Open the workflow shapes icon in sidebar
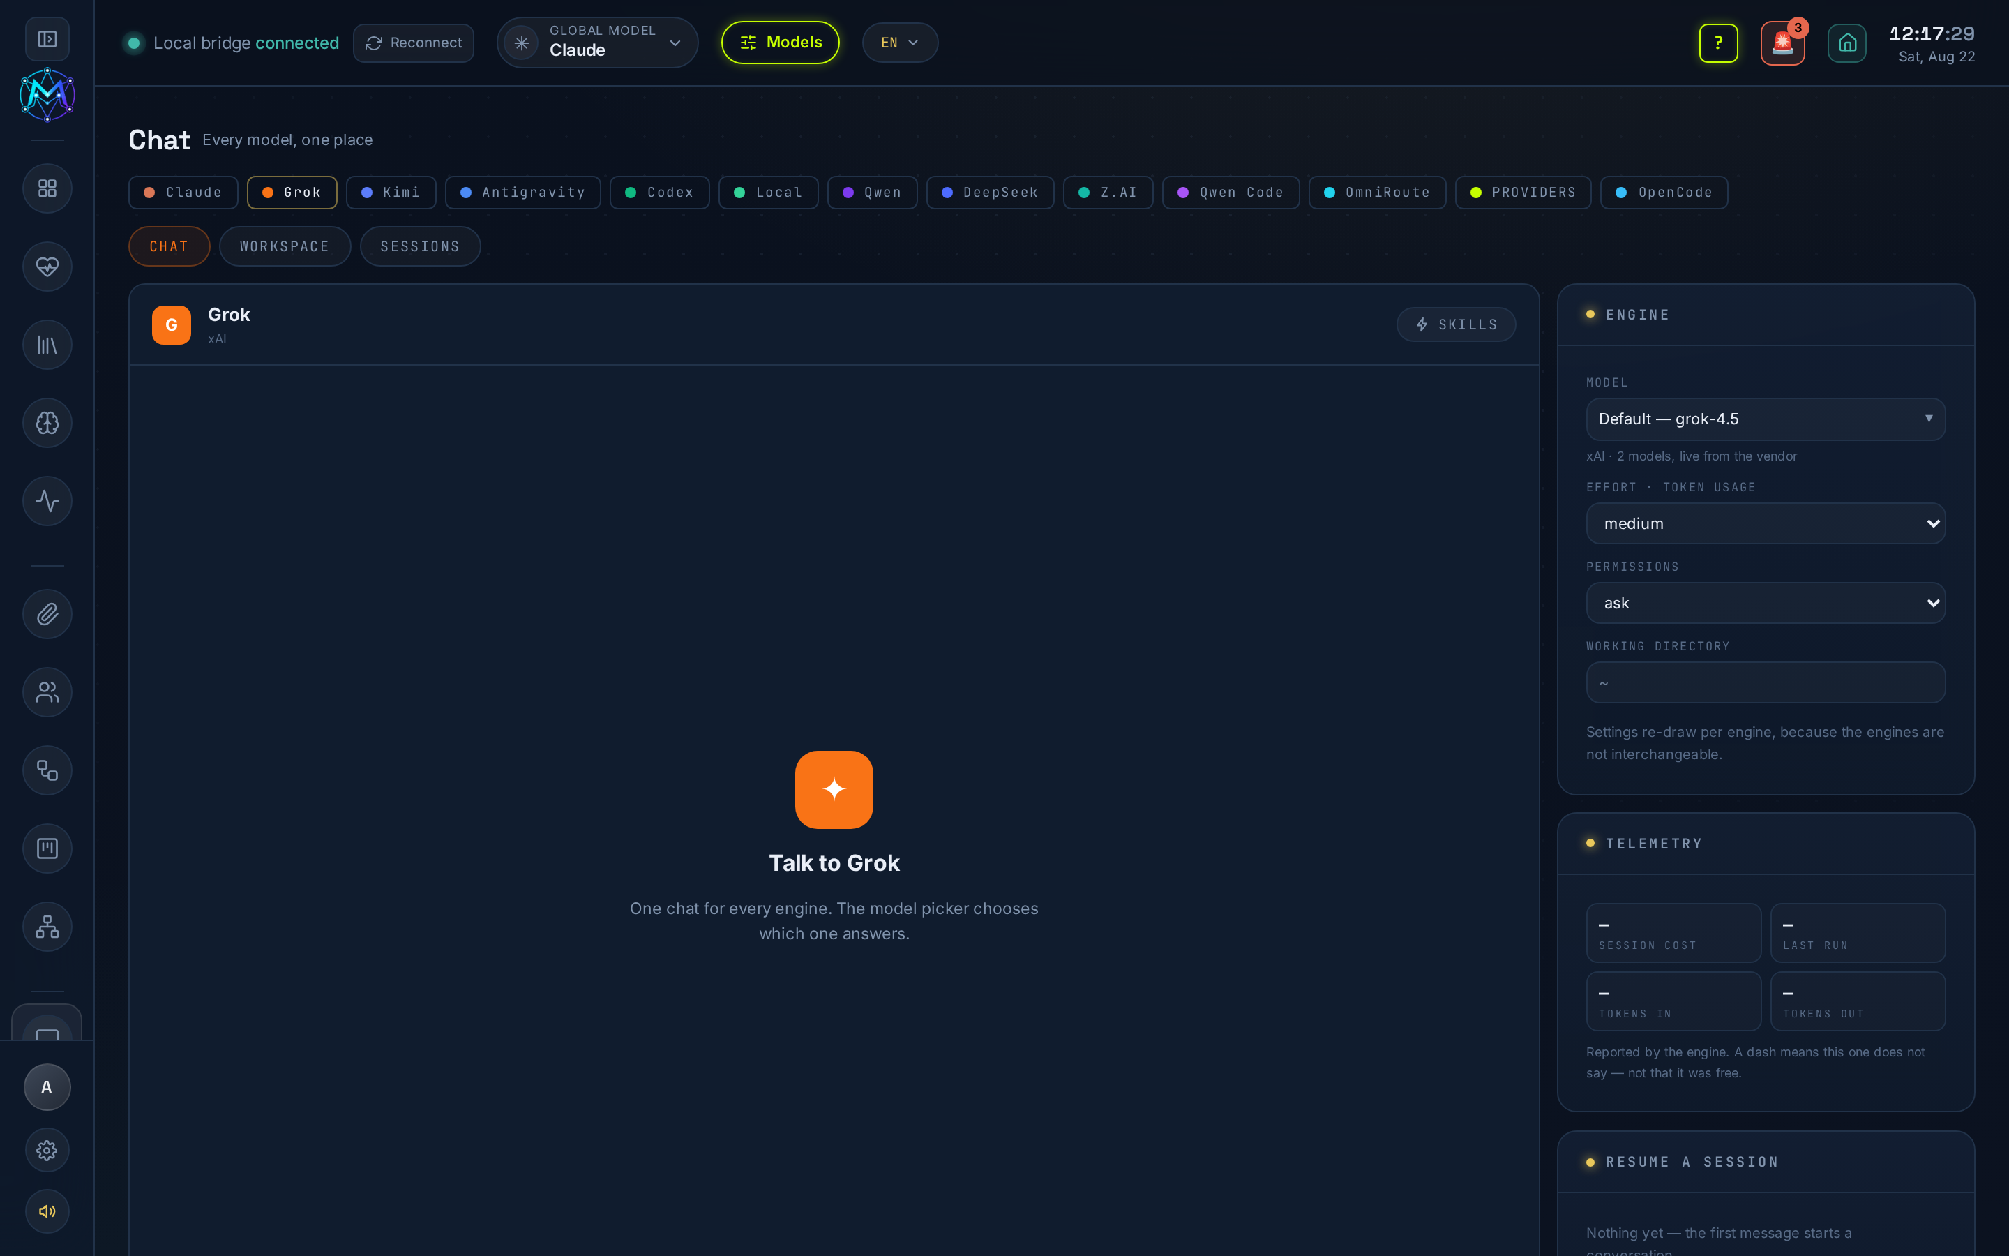Viewport: 2009px width, 1256px height. click(47, 770)
